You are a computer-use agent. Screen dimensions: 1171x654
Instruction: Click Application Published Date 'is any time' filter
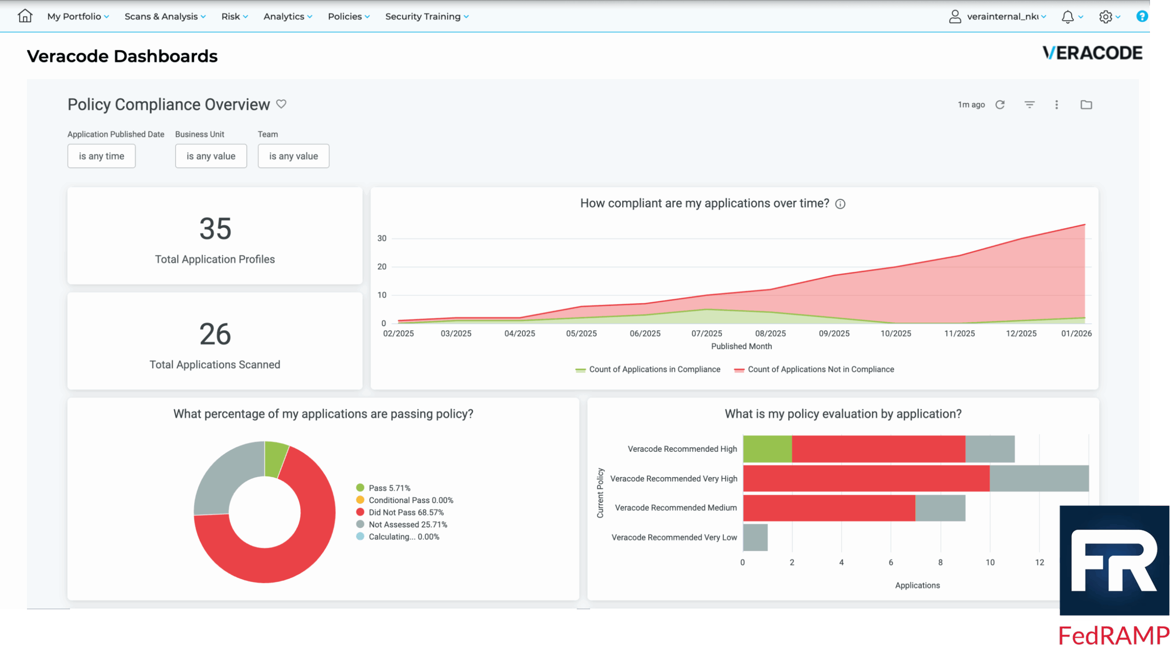(x=102, y=156)
